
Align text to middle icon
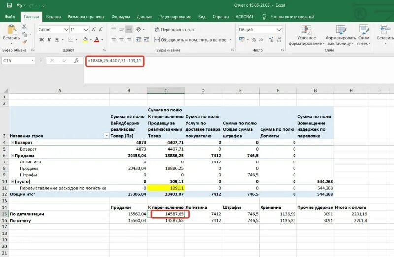coord(121,29)
